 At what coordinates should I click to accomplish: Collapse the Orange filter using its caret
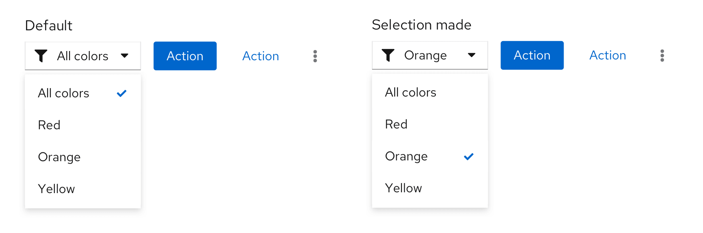pos(472,55)
